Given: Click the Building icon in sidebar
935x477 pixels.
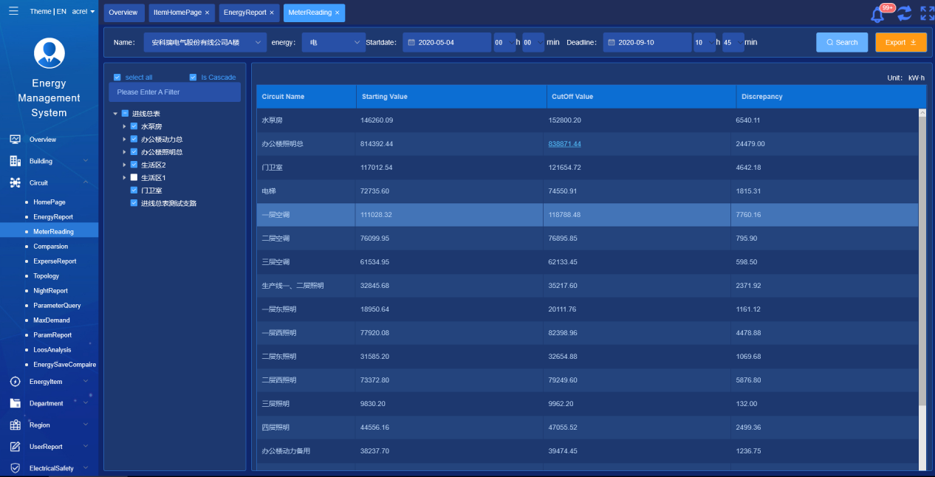Looking at the screenshot, I should coord(15,161).
